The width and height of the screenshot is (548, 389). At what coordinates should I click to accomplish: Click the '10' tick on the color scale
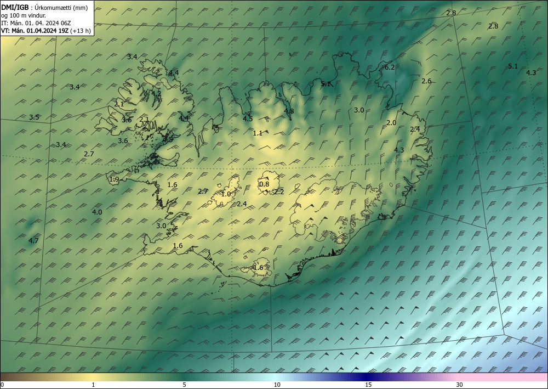point(277,385)
